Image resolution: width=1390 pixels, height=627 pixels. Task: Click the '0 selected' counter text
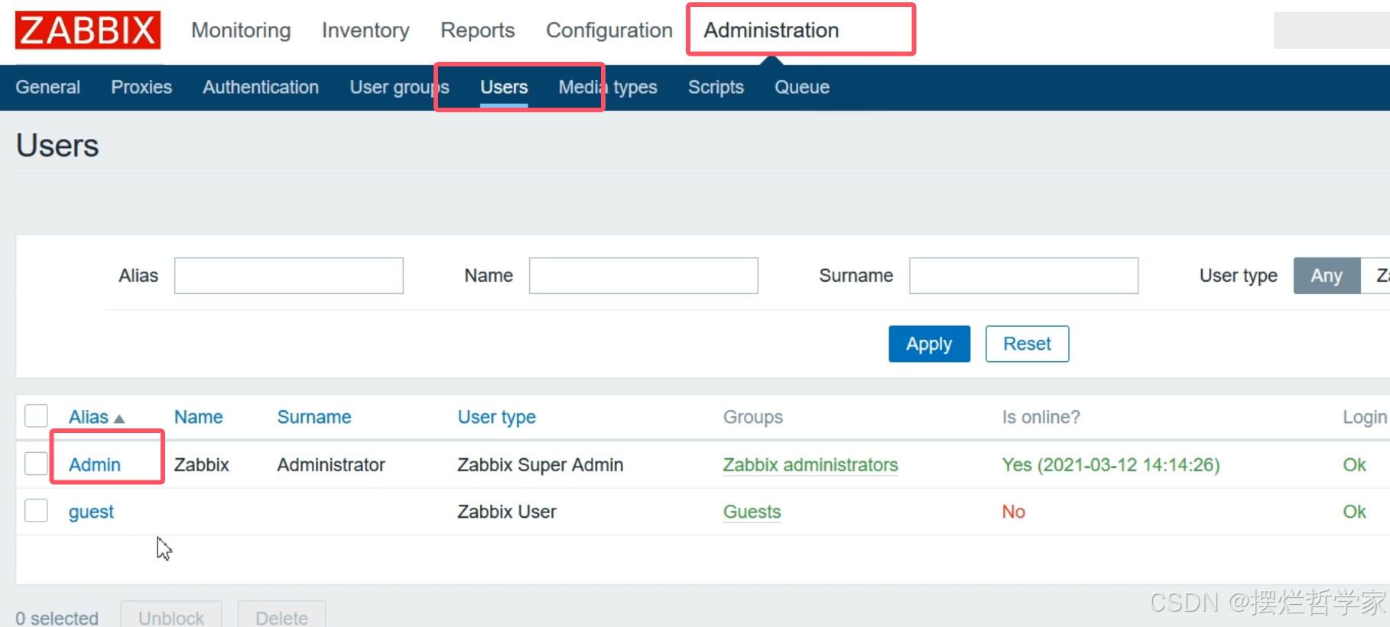click(57, 618)
